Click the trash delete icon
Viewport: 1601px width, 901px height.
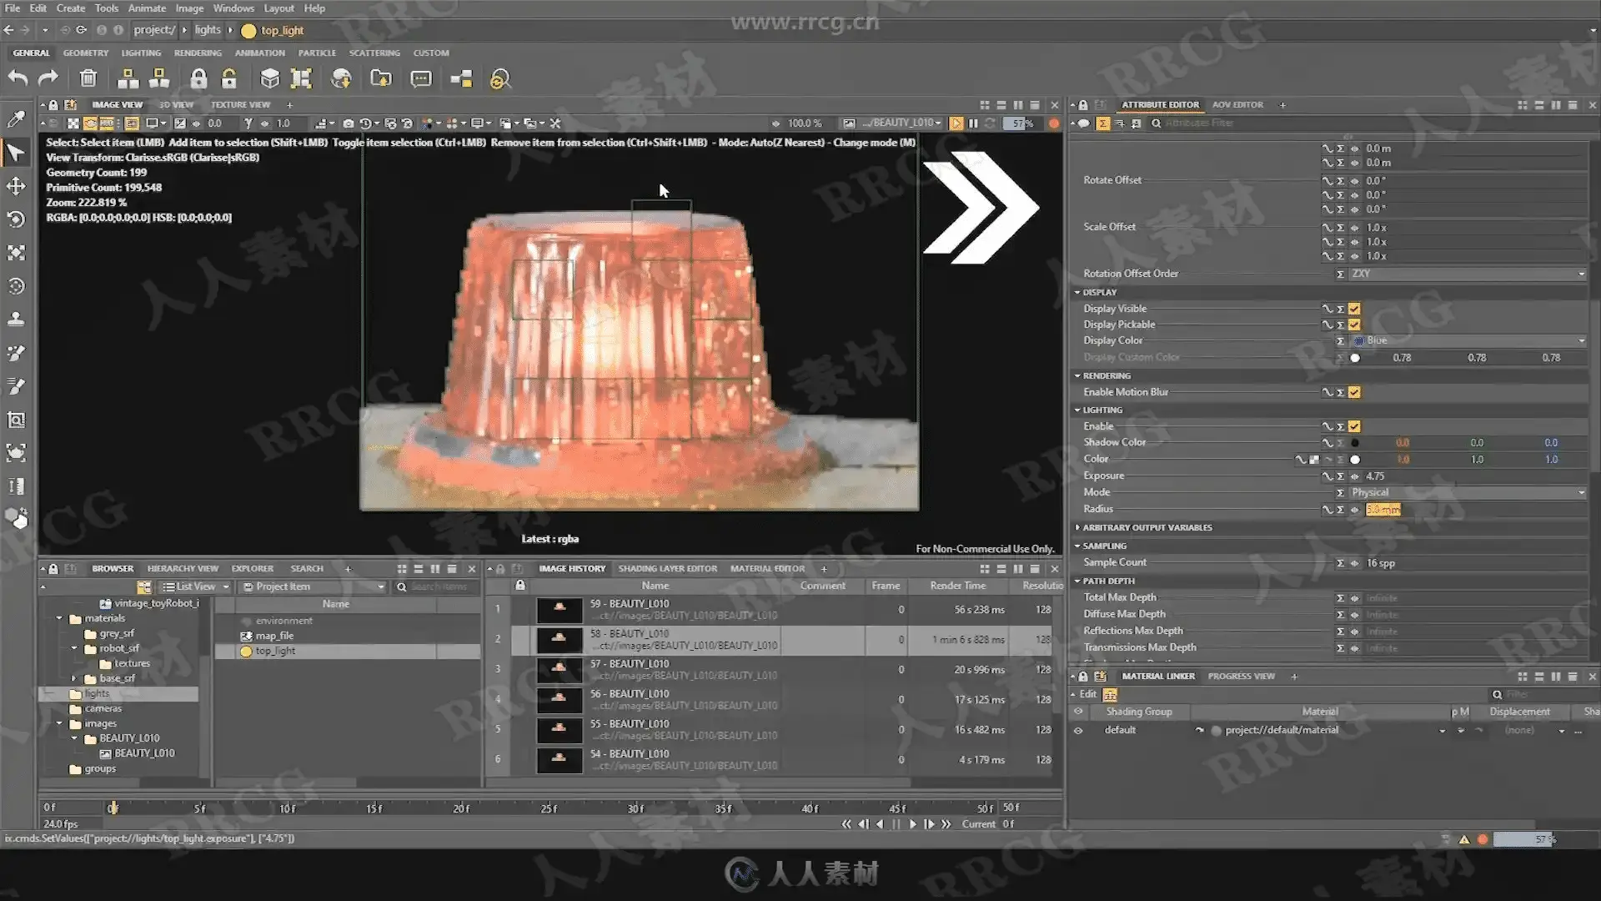click(88, 78)
